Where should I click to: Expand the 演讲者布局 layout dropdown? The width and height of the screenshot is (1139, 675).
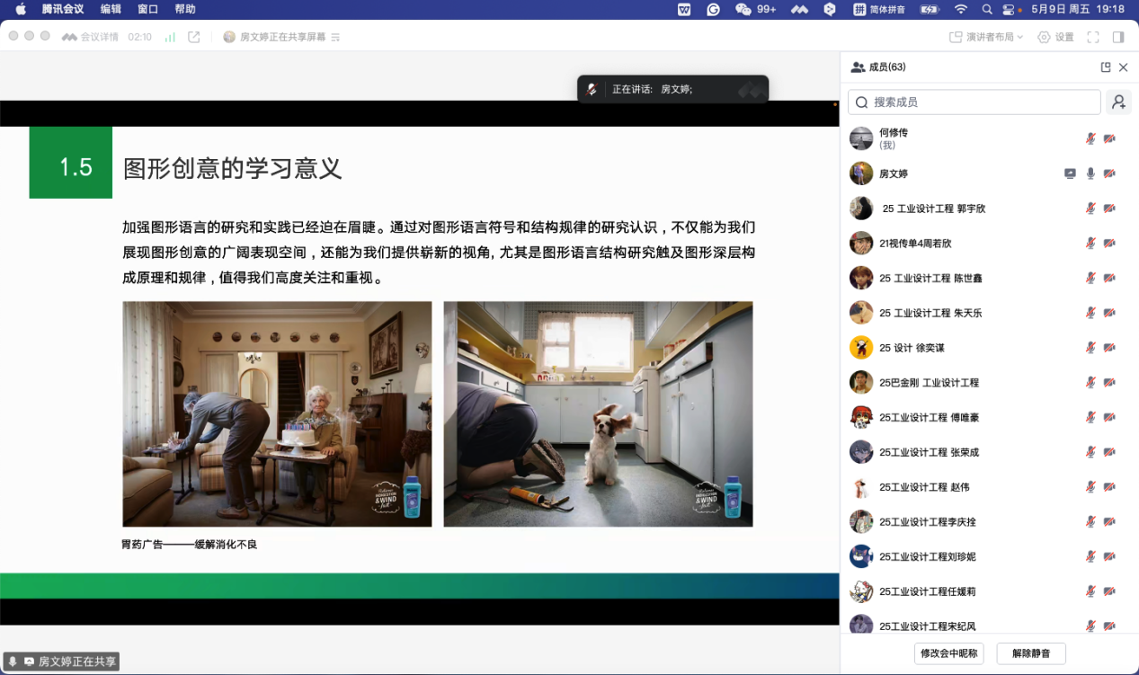coord(986,37)
